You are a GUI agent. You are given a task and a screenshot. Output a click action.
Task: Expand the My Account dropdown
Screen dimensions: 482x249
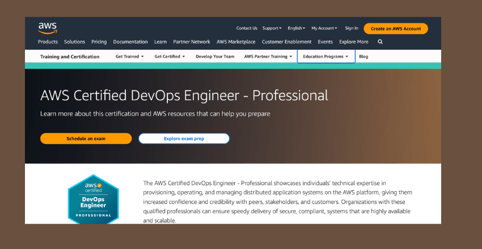click(324, 28)
